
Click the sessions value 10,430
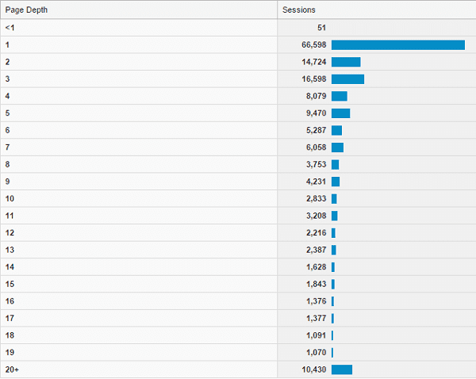coord(313,369)
